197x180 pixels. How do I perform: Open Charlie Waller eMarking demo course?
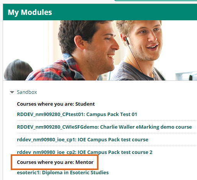104,127
